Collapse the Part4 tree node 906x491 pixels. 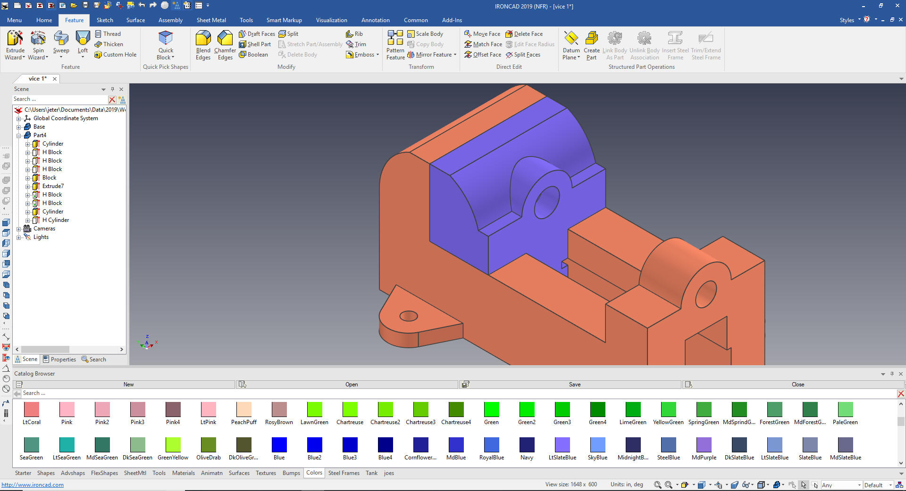(x=19, y=135)
